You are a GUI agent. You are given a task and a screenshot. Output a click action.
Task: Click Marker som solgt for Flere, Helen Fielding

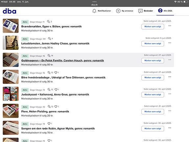(x=153, y=112)
